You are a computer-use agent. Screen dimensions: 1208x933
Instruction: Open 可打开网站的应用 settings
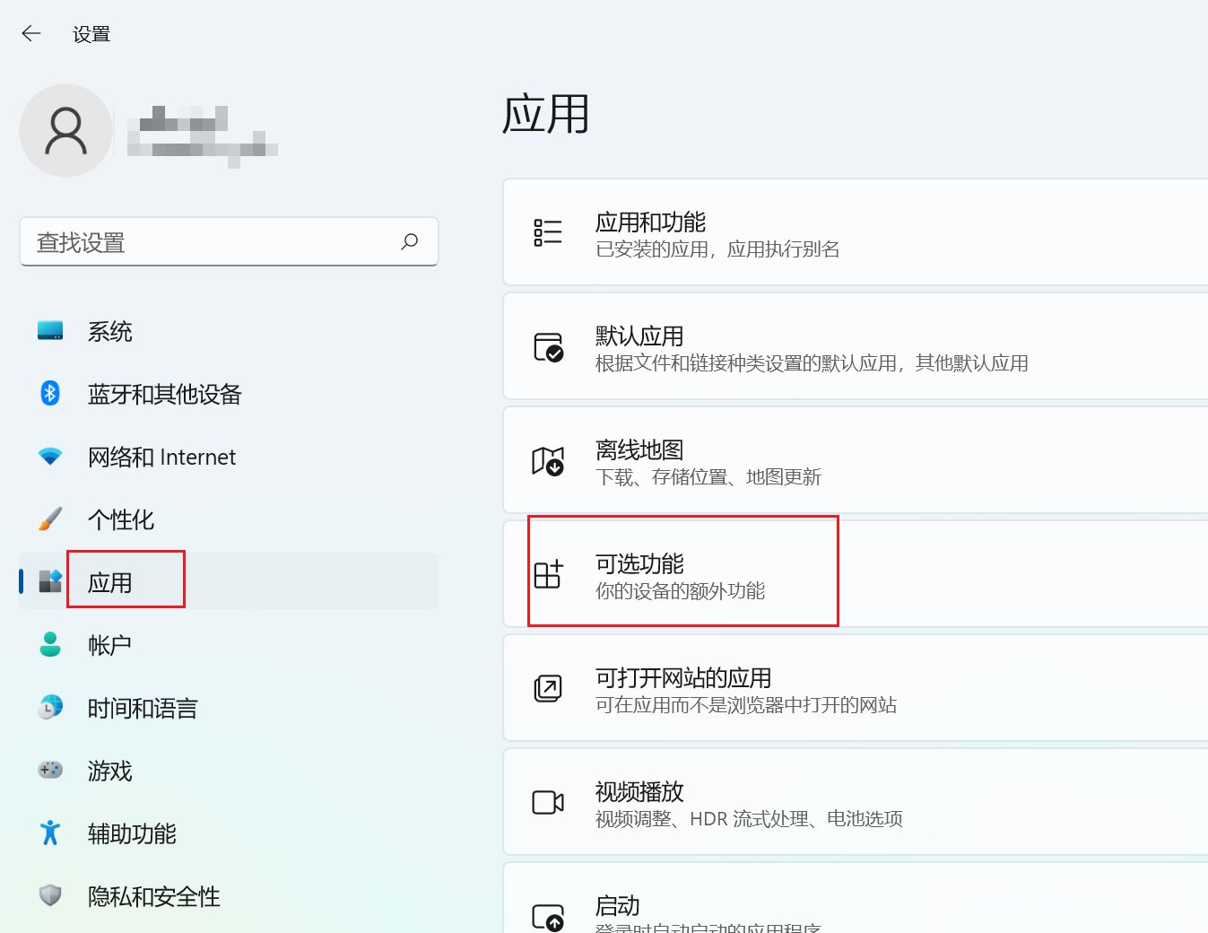807,689
